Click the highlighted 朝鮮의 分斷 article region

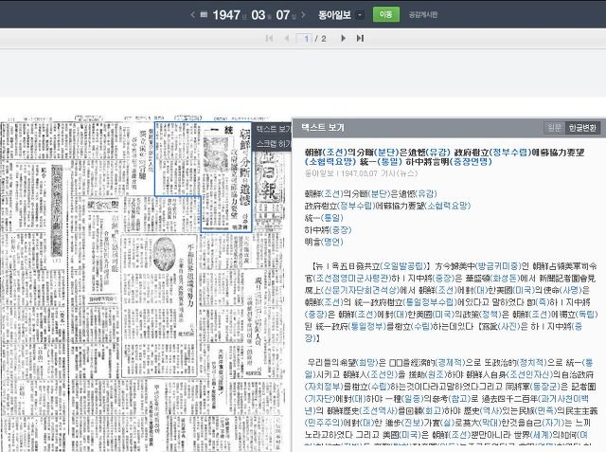[x=226, y=176]
